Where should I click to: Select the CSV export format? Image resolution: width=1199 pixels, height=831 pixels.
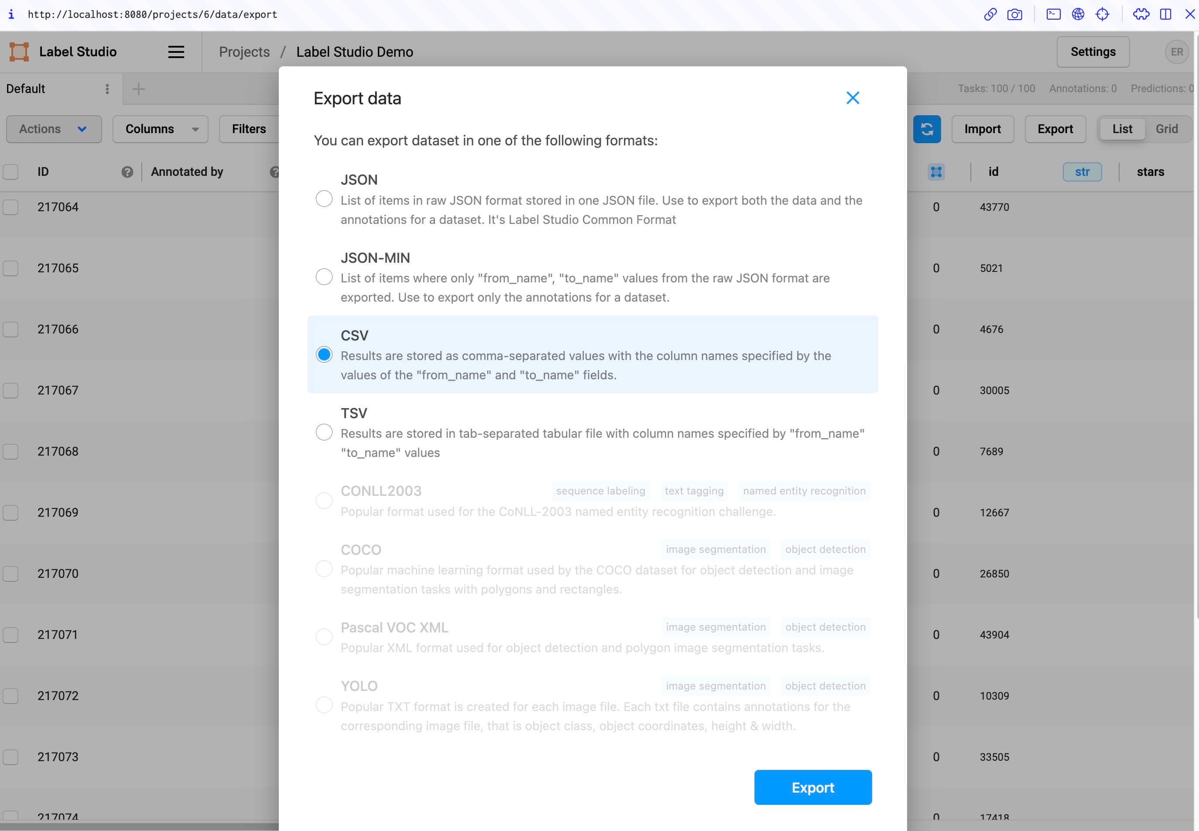coord(324,354)
